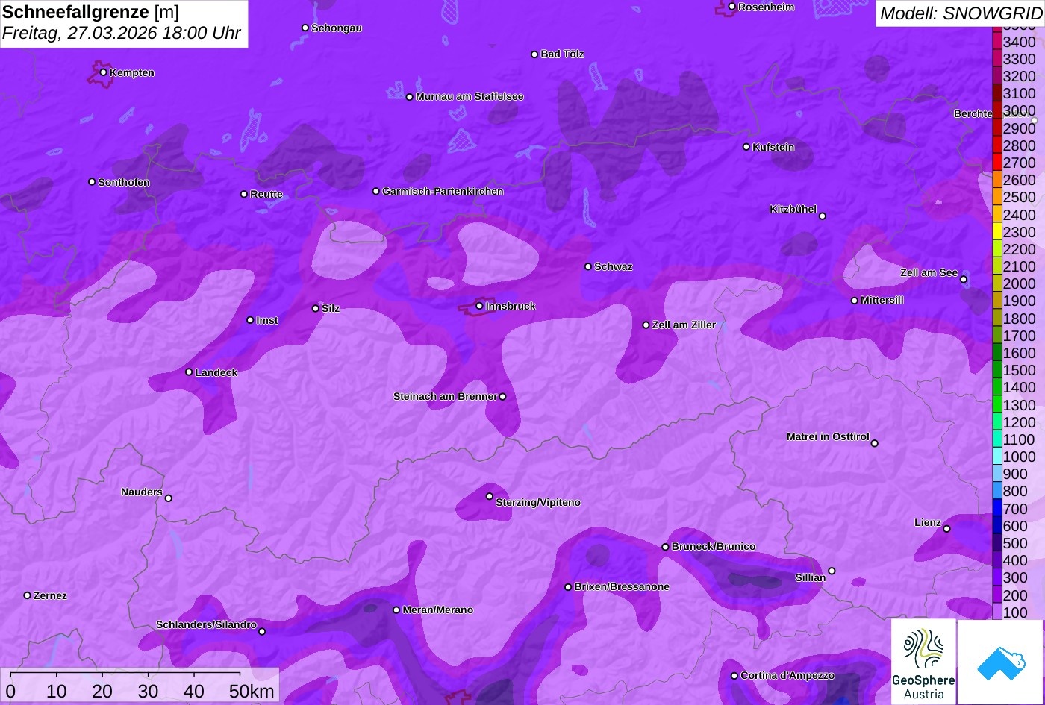1045x705 pixels.
Task: Click the 50km scale bar label
Action: click(252, 691)
